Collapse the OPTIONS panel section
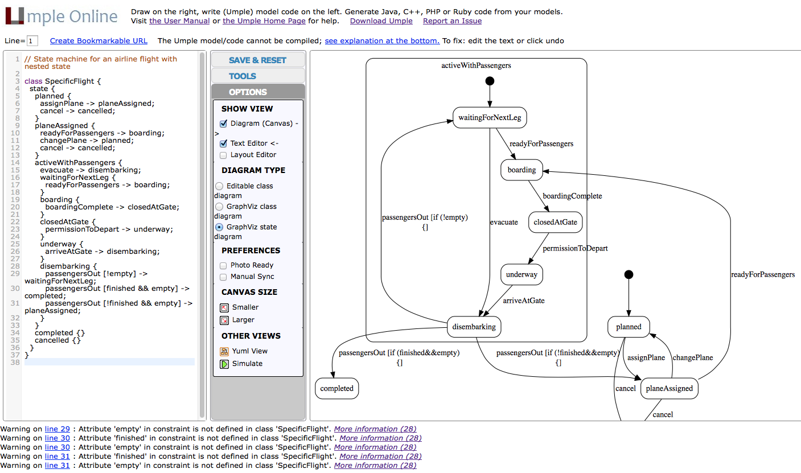The height and width of the screenshot is (473, 801). (x=258, y=92)
